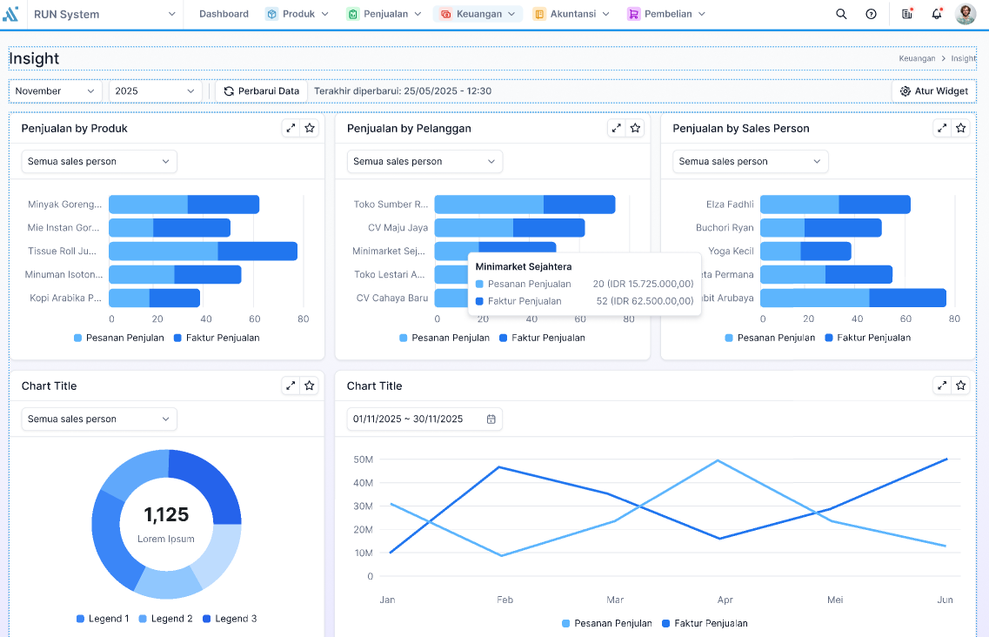
Task: Toggle star on donut Chart Title widget
Action: pyautogui.click(x=309, y=386)
